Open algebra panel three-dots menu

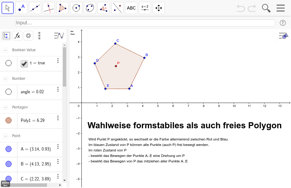(x=39, y=36)
